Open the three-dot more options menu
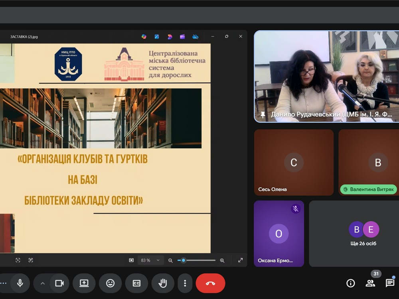Viewport: 399px width, 299px height. tap(185, 283)
